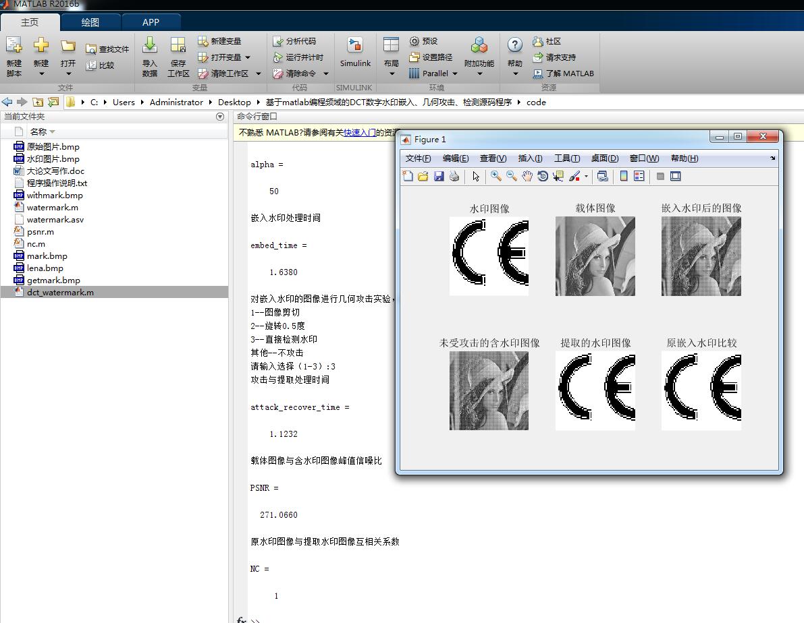Select the Edit Plot arrow tool in Figure 1

click(x=477, y=176)
